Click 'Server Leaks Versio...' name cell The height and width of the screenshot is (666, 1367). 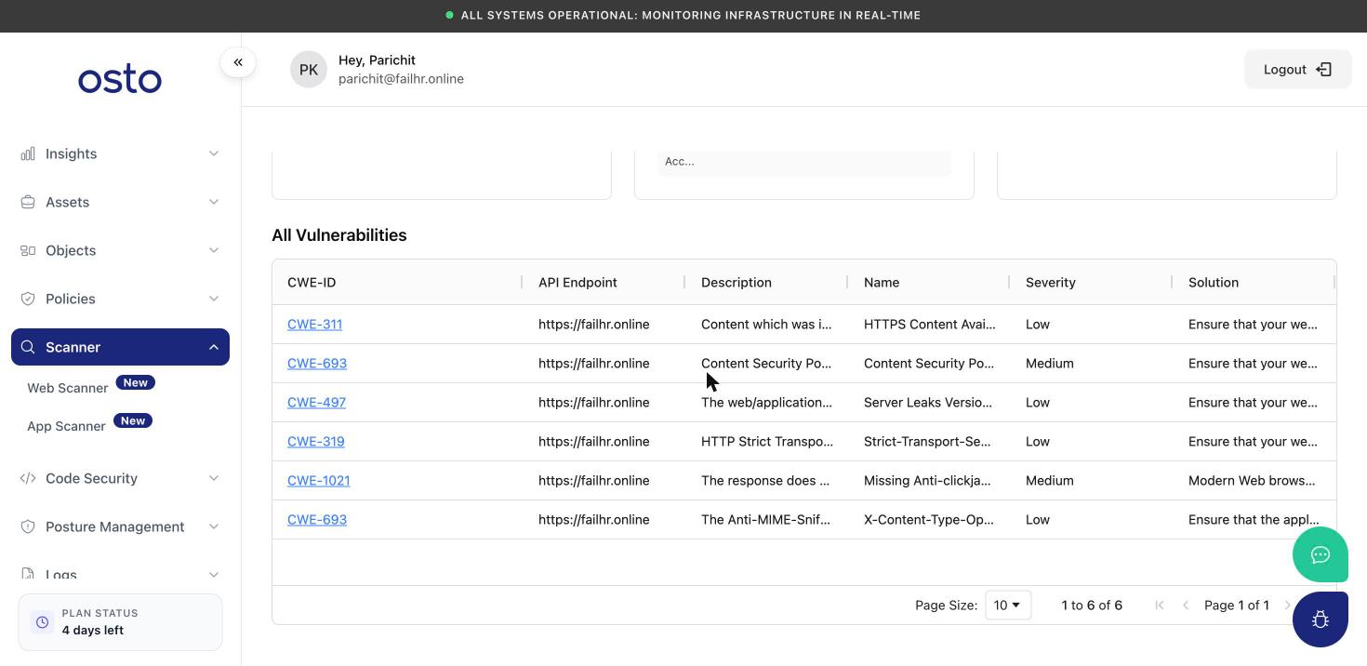pos(928,403)
